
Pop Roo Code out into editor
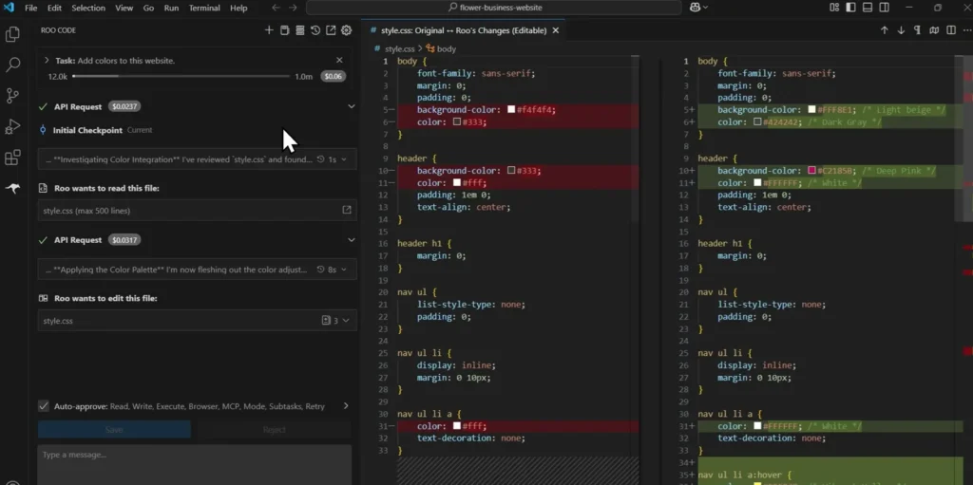click(331, 30)
